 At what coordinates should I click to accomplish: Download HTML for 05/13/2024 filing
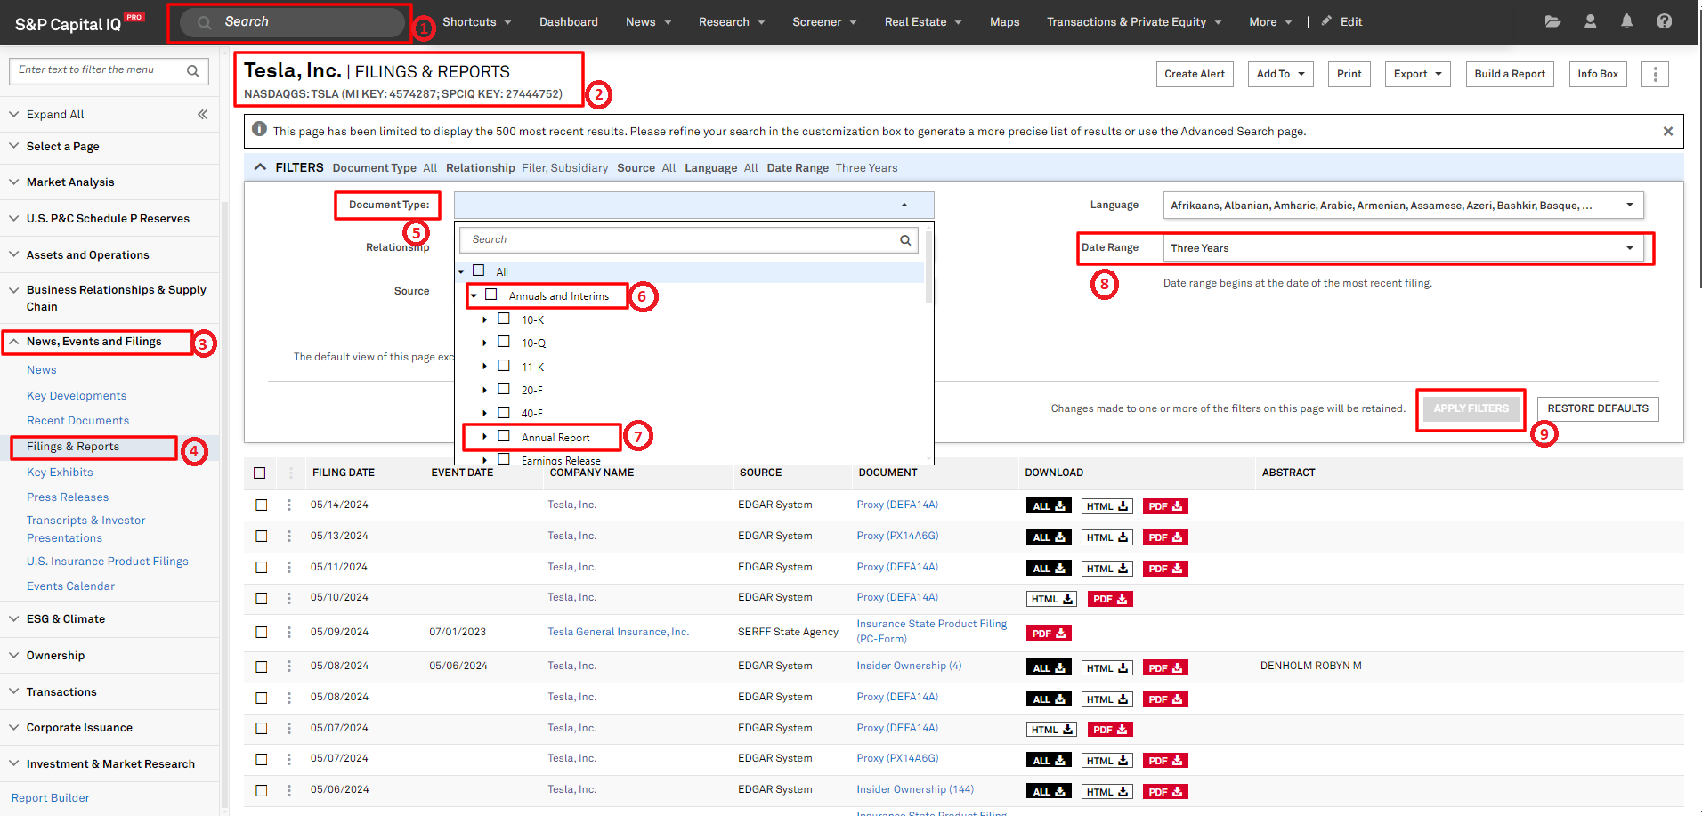coord(1106,537)
